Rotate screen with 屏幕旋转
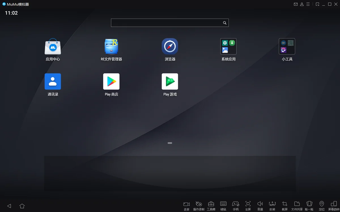The width and height of the screenshot is (340, 212). click(334, 206)
